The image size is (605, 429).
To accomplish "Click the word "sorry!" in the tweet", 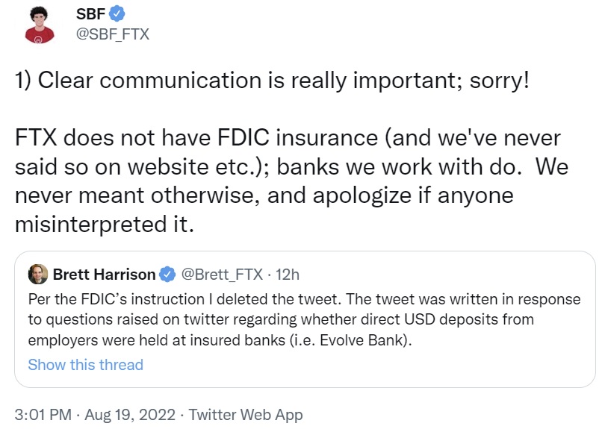I will 499,81.
